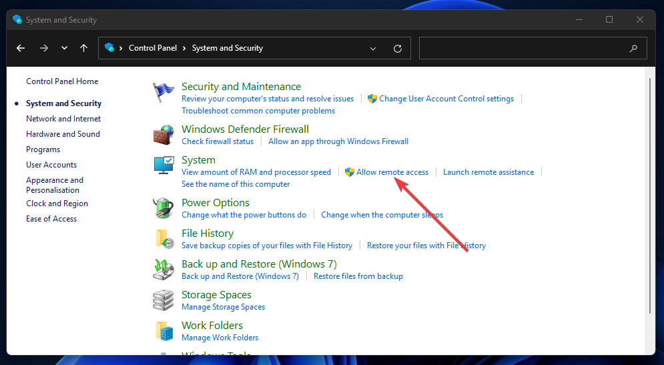Click the blue Back up and Restore (Windows 7) sublink

point(240,276)
